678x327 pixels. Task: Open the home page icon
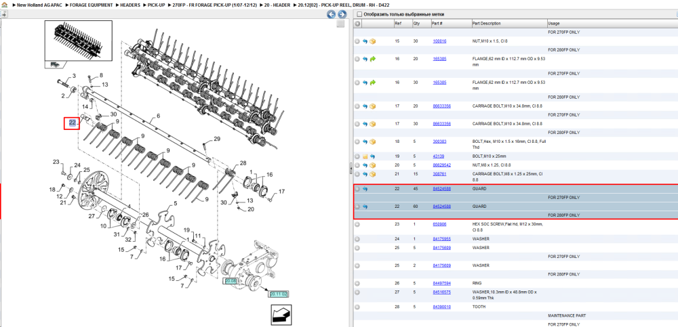point(4,5)
